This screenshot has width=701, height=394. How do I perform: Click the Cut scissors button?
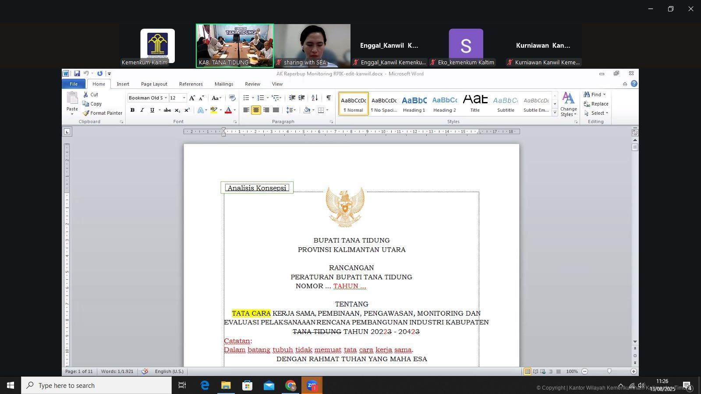click(90, 95)
